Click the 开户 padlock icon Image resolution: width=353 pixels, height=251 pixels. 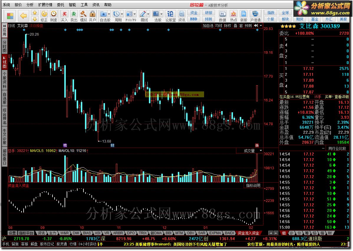(93, 14)
